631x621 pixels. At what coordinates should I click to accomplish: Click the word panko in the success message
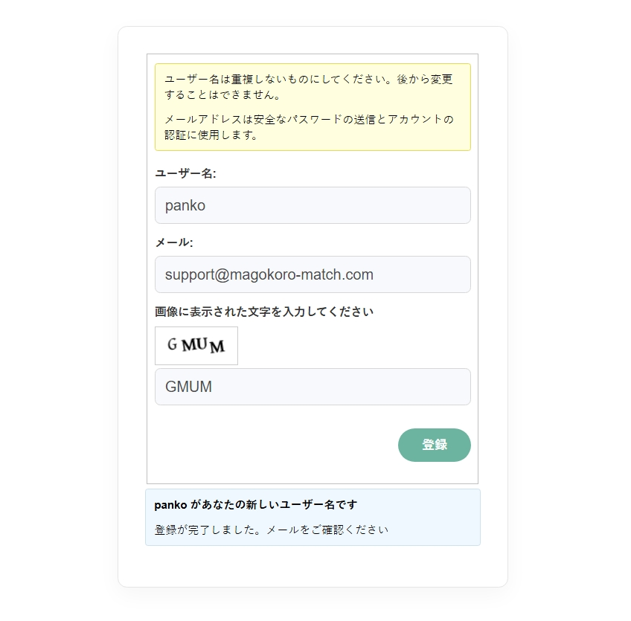coord(170,505)
